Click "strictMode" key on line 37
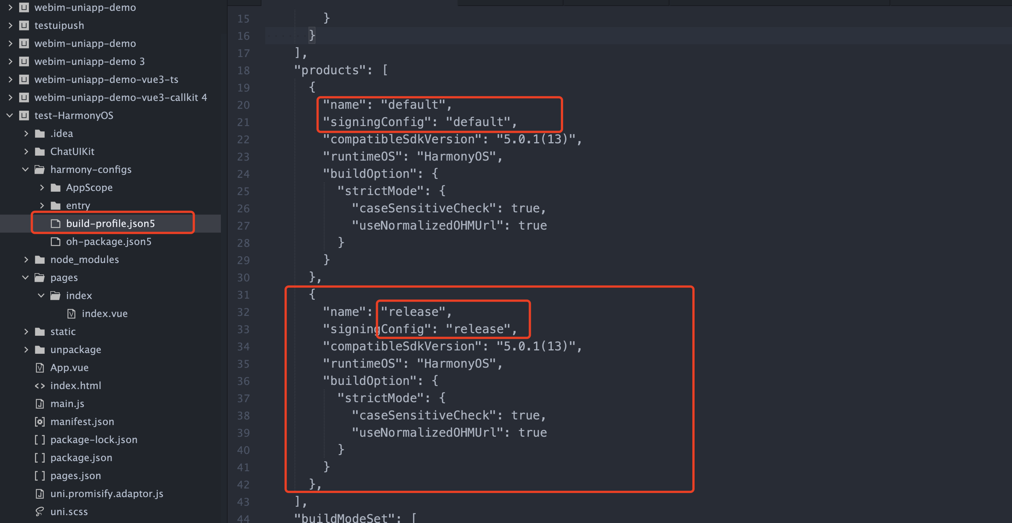 [x=381, y=398]
